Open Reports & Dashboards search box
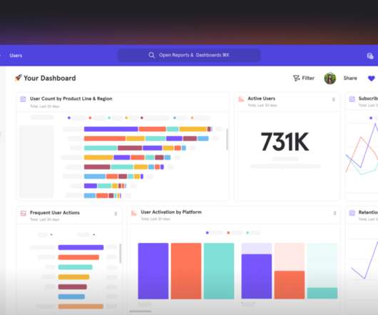This screenshot has height=315, width=378. pos(189,55)
